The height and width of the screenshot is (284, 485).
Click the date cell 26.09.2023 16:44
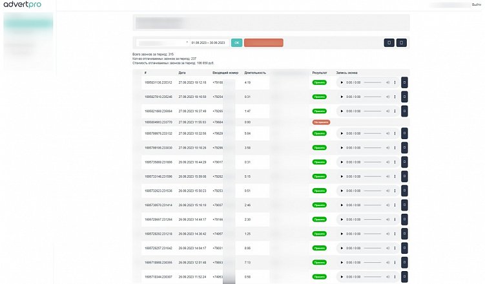tap(192, 162)
